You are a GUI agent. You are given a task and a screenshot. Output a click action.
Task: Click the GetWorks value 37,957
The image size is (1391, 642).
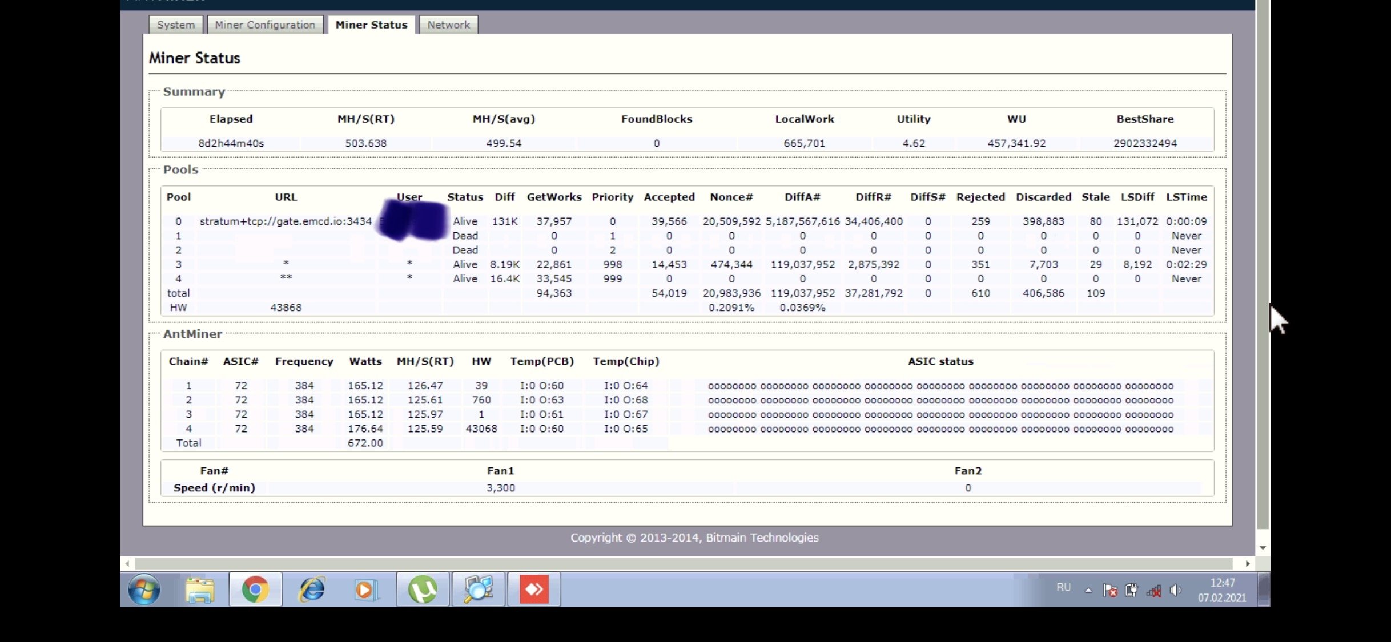(x=554, y=221)
